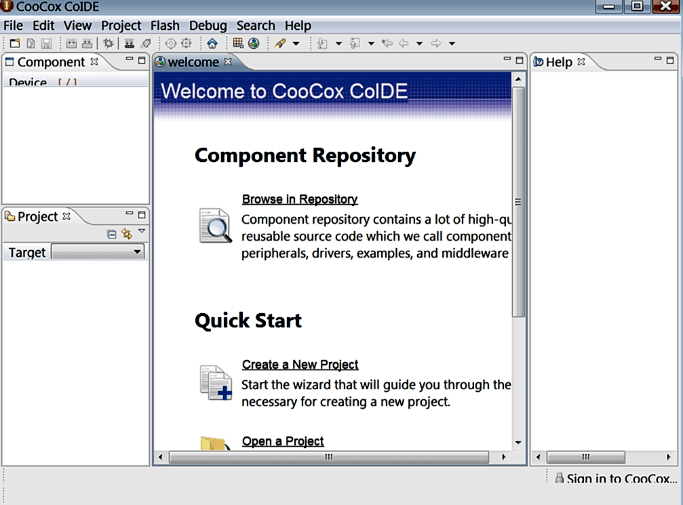Open the Browse in Repository grid toolbar icon

tap(237, 43)
